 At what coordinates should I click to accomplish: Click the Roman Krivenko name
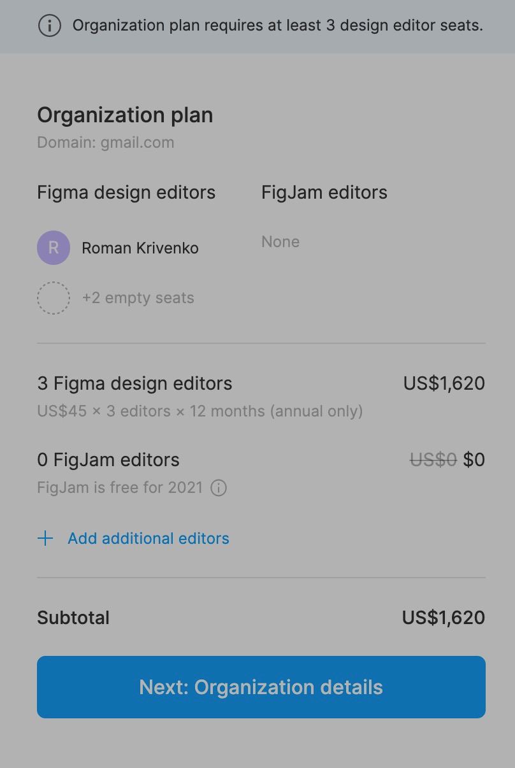click(140, 248)
